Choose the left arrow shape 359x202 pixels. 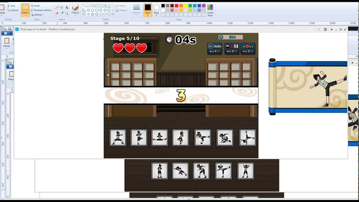105,10
